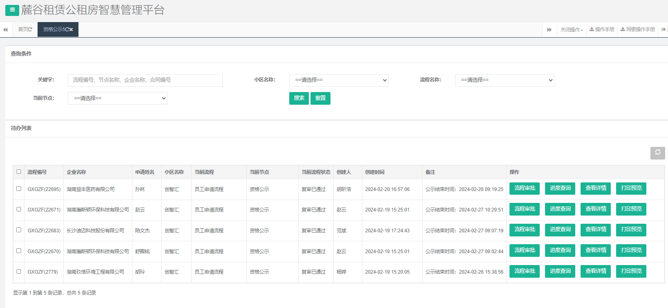This screenshot has width=668, height=308.
Task: Close the 资格公示 tab with X icon
Action: click(x=71, y=29)
